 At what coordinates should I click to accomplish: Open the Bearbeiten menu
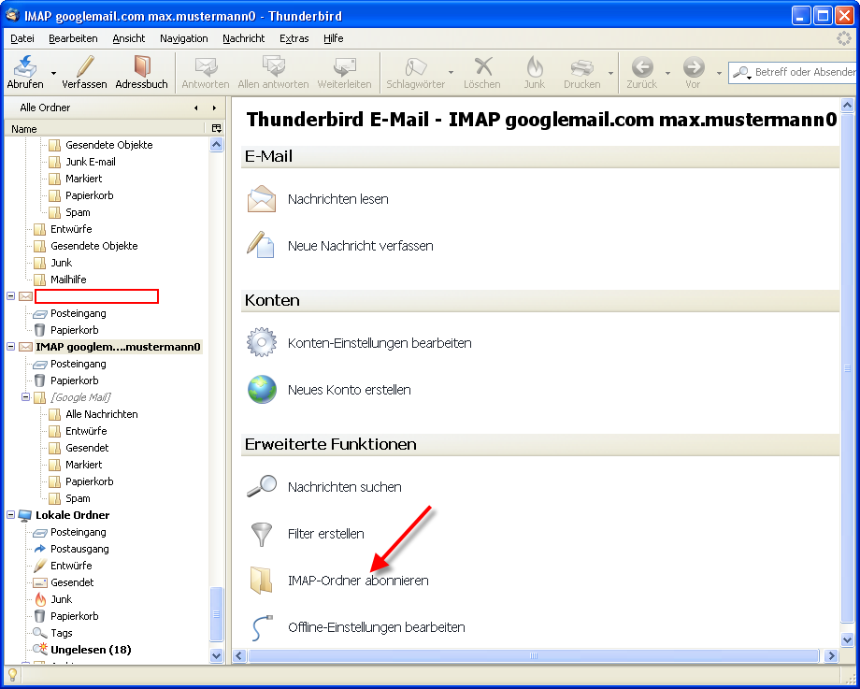73,38
